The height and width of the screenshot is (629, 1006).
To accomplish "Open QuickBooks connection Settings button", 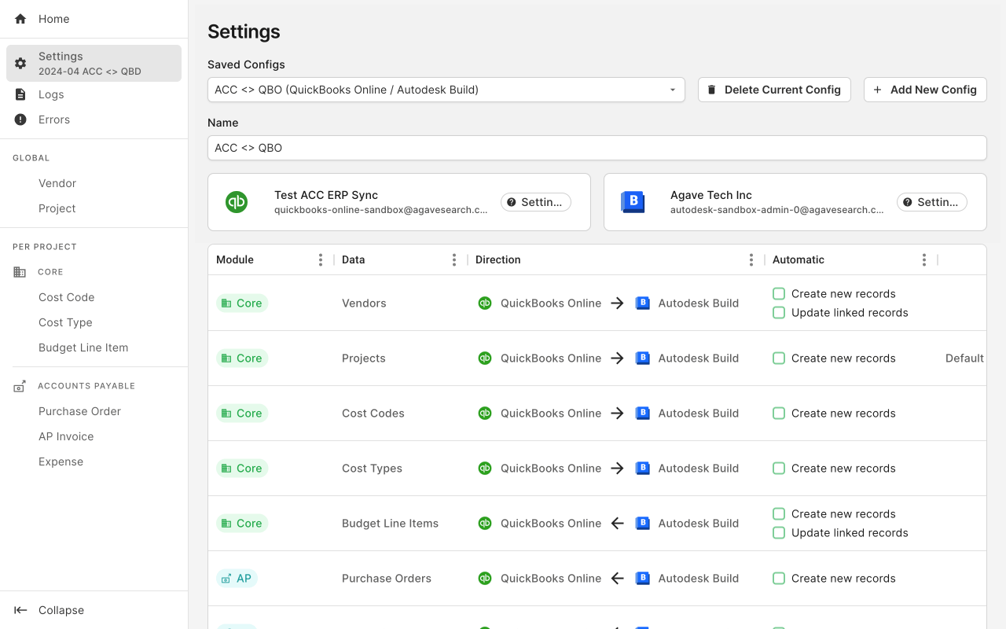I will [536, 202].
